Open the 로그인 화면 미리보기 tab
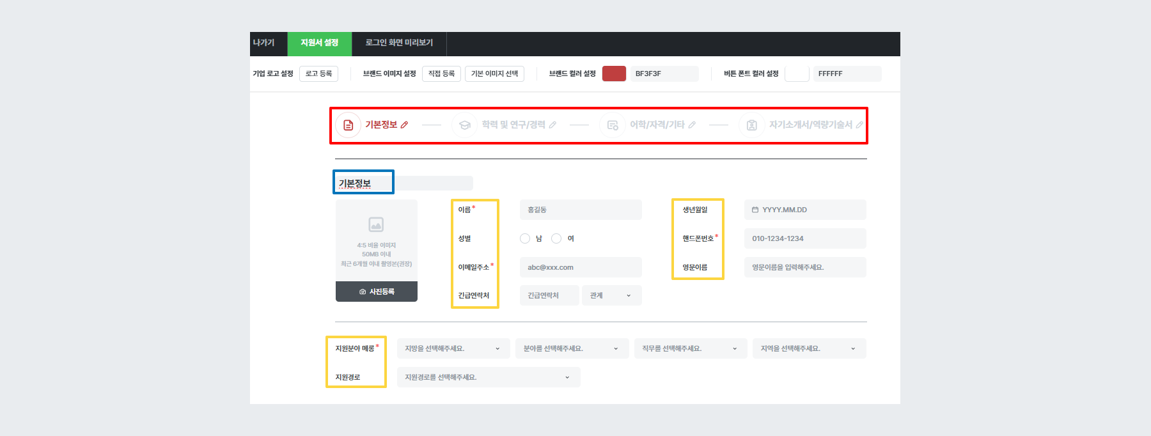 (x=399, y=43)
